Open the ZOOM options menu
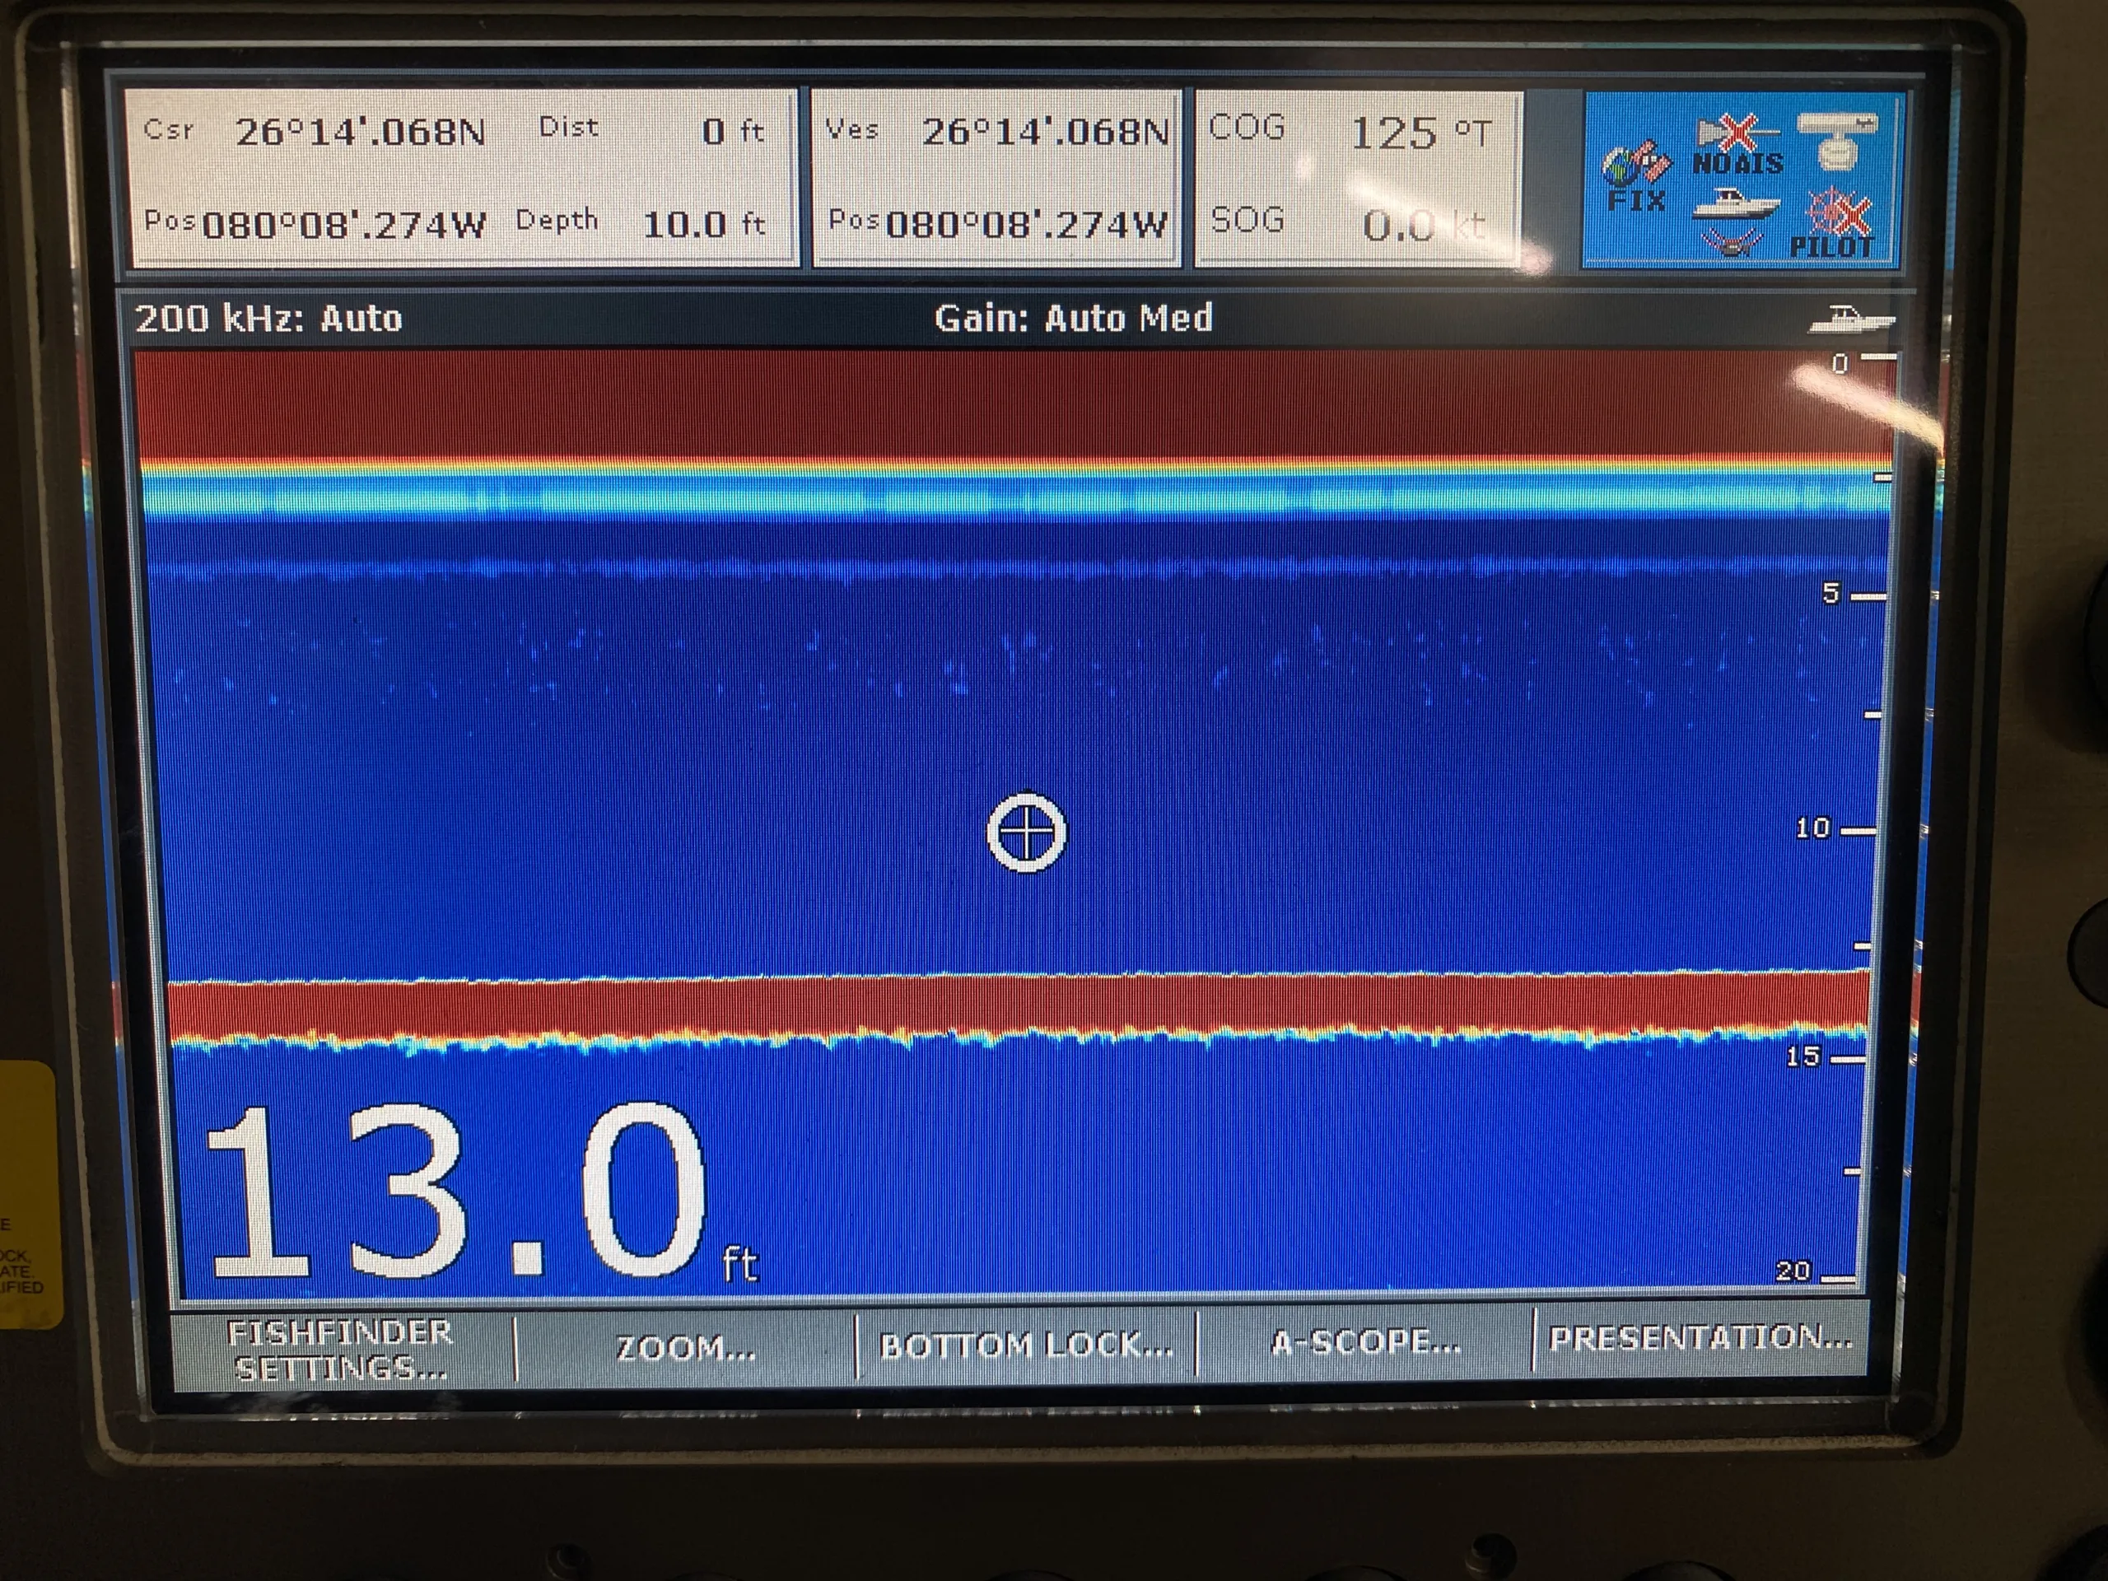The image size is (2108, 1581). tap(686, 1349)
